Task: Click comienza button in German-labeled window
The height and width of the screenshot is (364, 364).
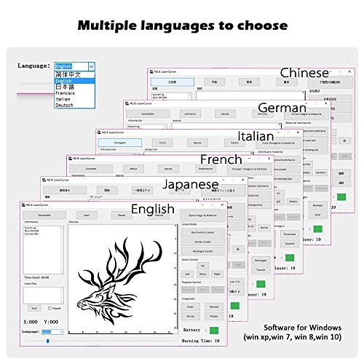Action: click(x=190, y=114)
